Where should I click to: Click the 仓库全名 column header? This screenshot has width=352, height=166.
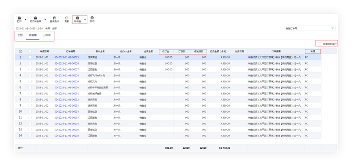click(x=148, y=52)
